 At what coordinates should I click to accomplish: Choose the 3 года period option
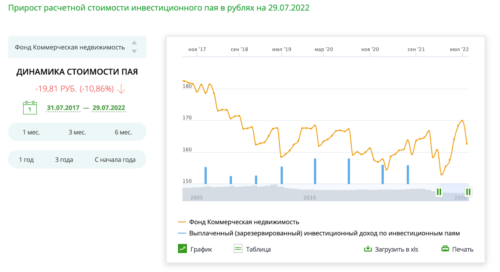[x=63, y=159]
